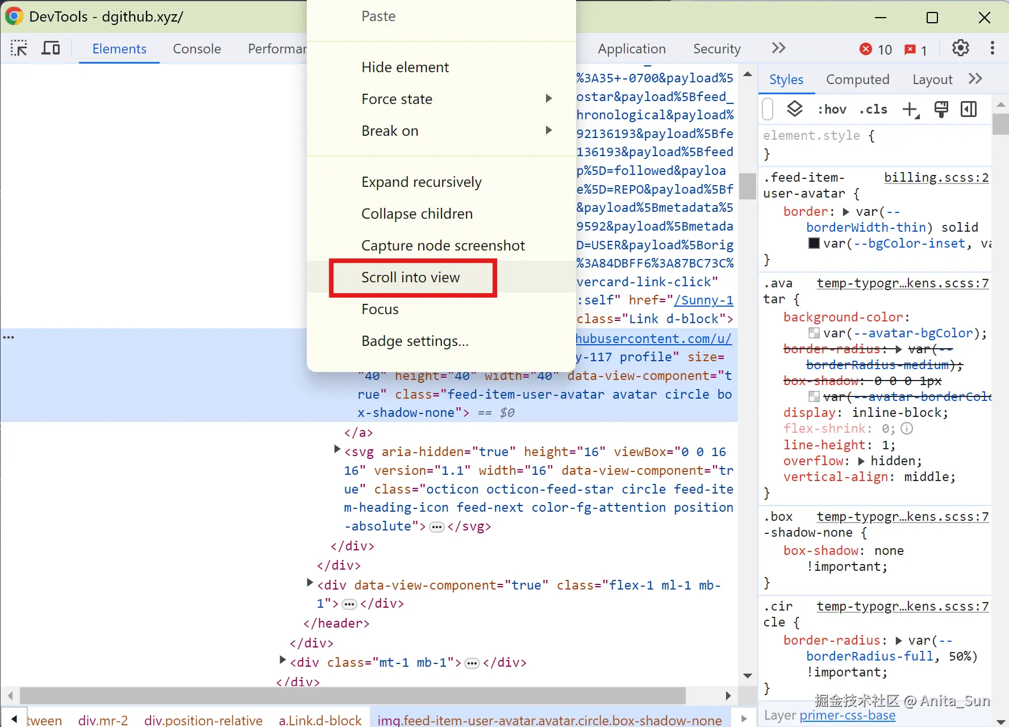Expand the collapsed svg content ellipsis
Viewport: 1009px width, 727px height.
(x=437, y=527)
